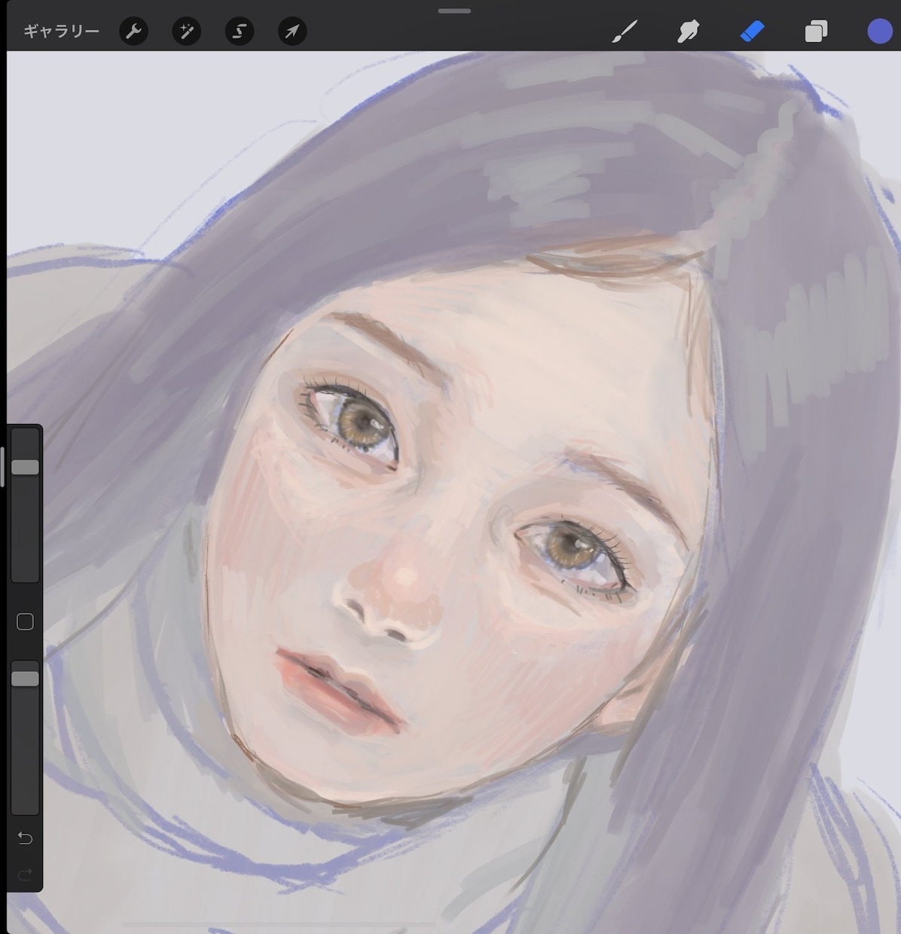Open the ギャラリー gallery view

click(x=61, y=32)
